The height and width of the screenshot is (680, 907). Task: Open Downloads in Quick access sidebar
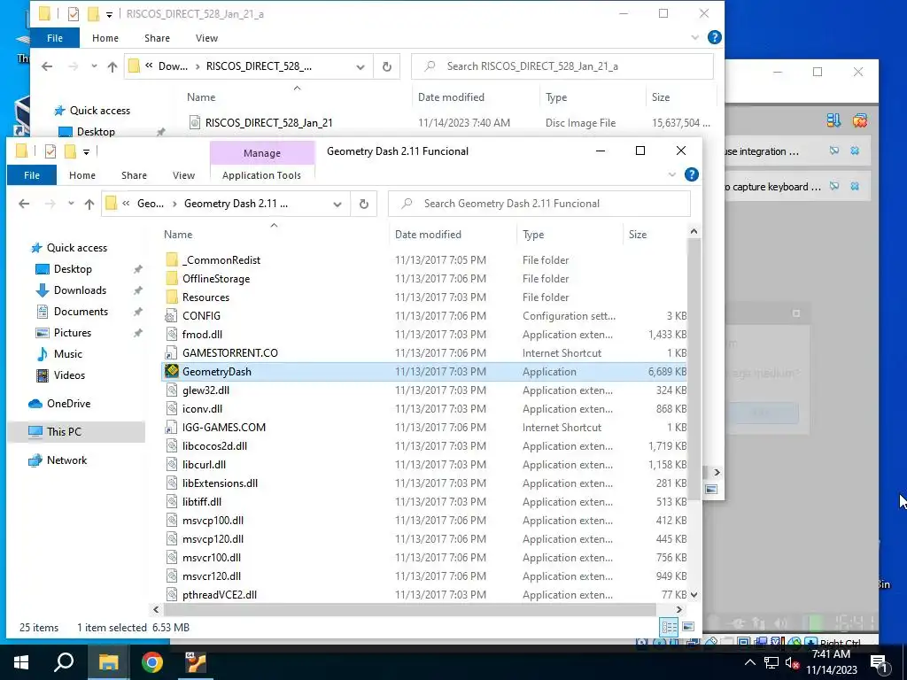coord(80,290)
